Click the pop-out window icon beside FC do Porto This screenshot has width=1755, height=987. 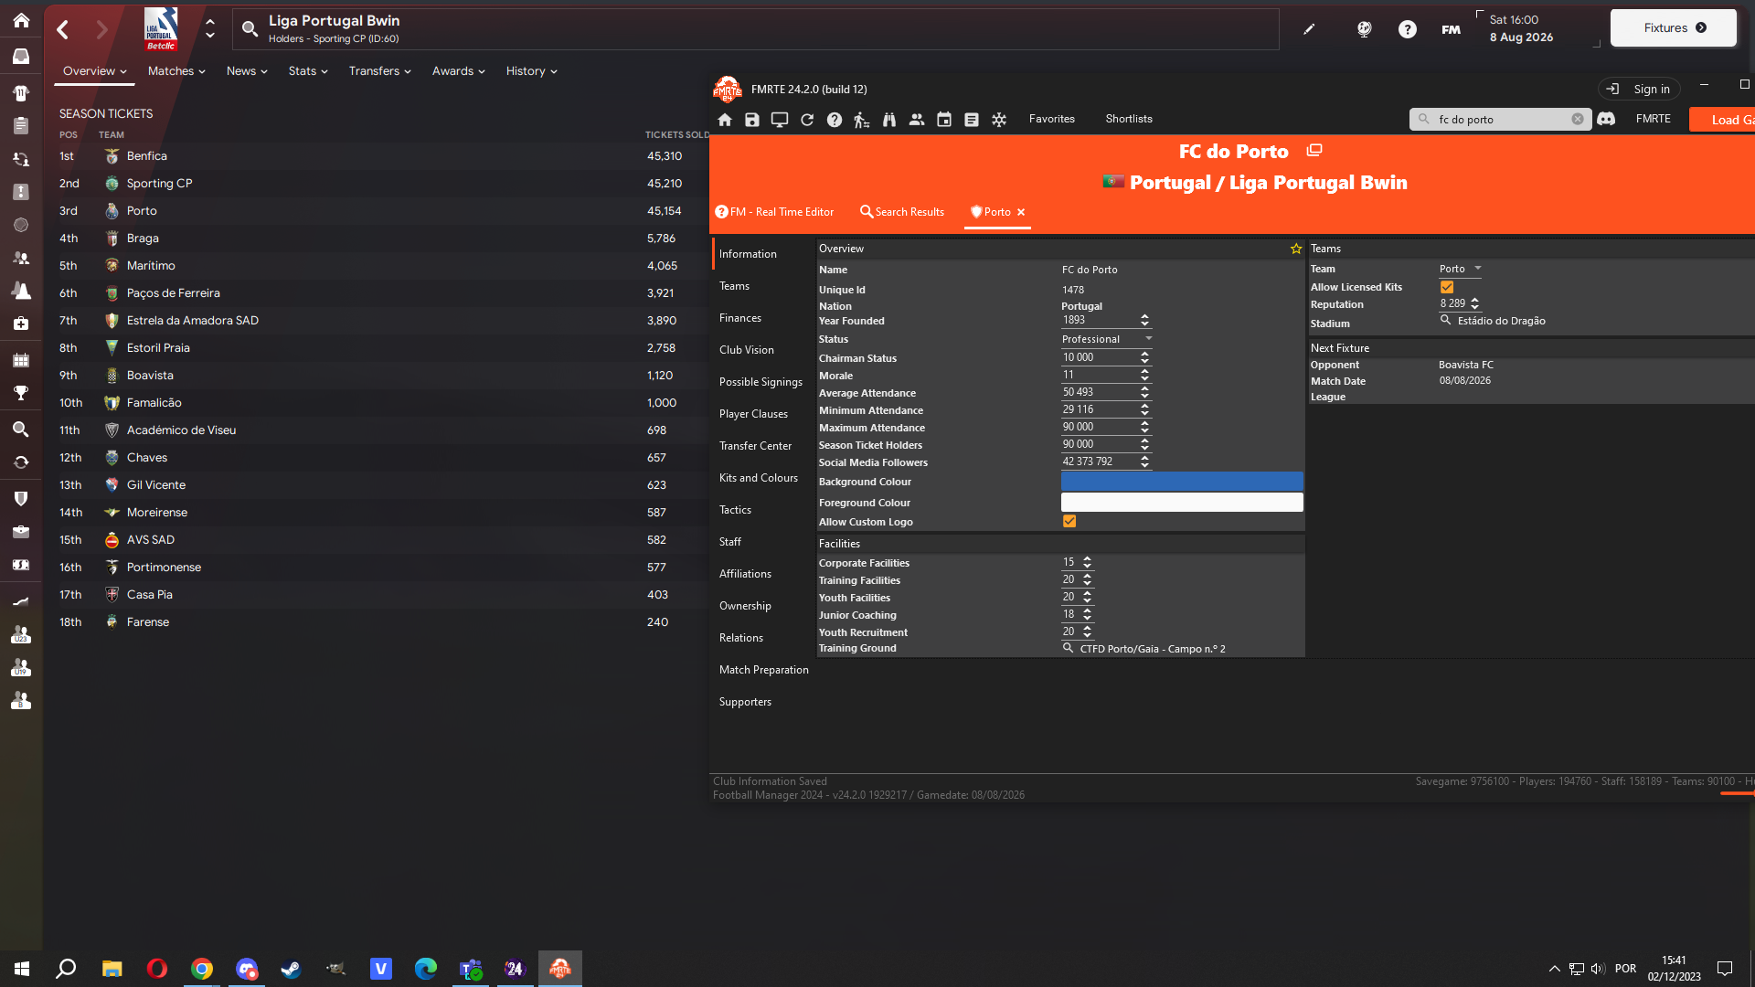point(1314,150)
